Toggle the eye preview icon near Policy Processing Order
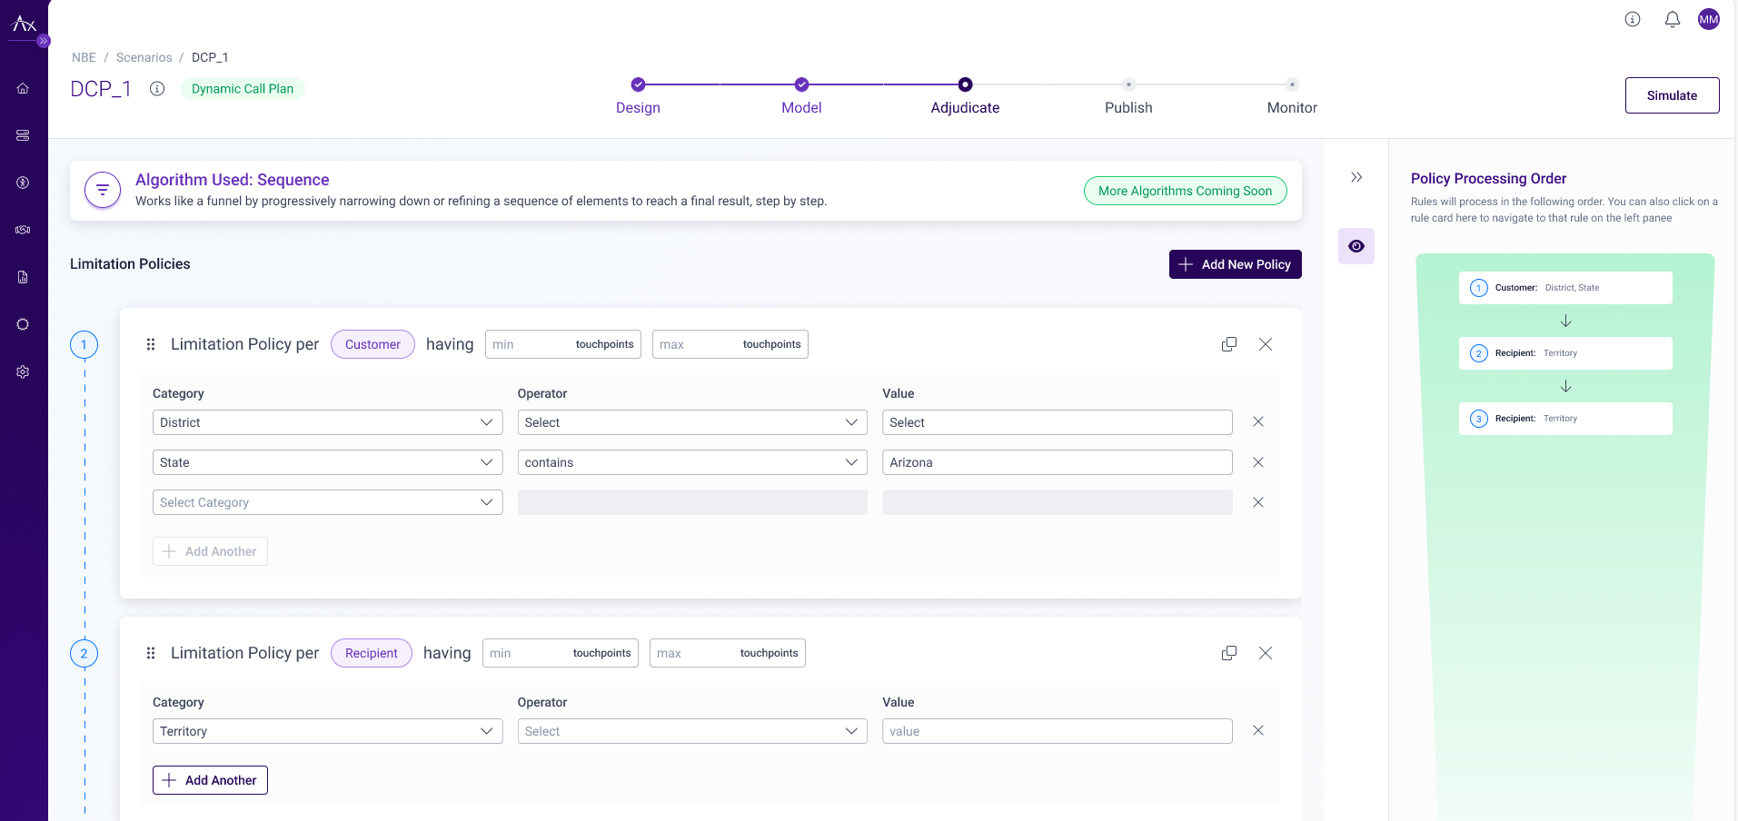 pyautogui.click(x=1356, y=246)
